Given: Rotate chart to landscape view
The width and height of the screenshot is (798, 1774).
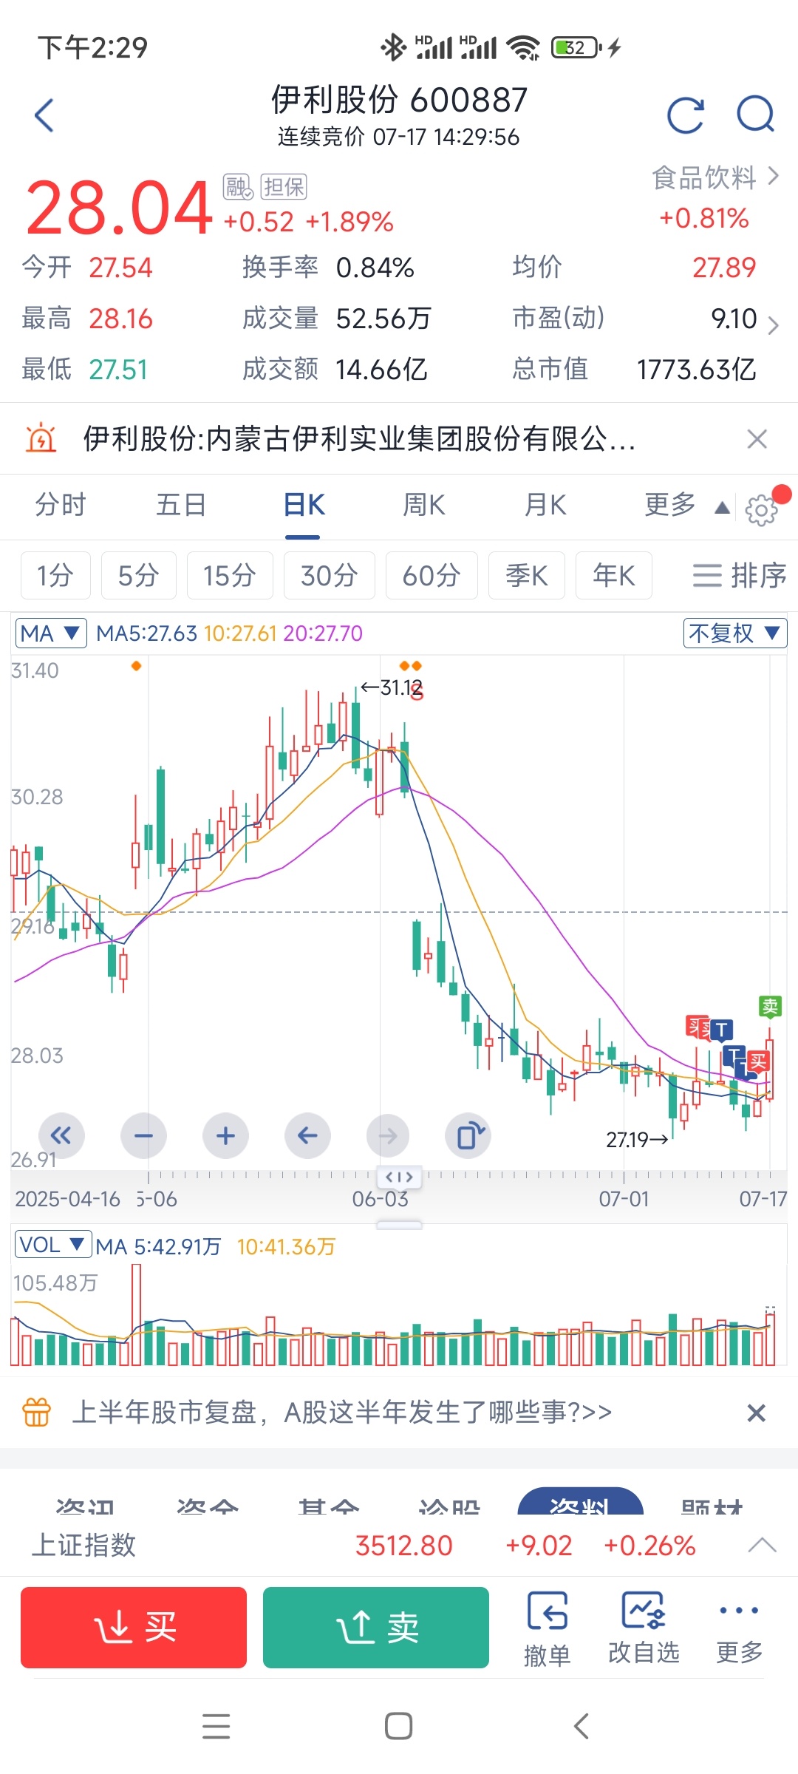Looking at the screenshot, I should tap(468, 1135).
